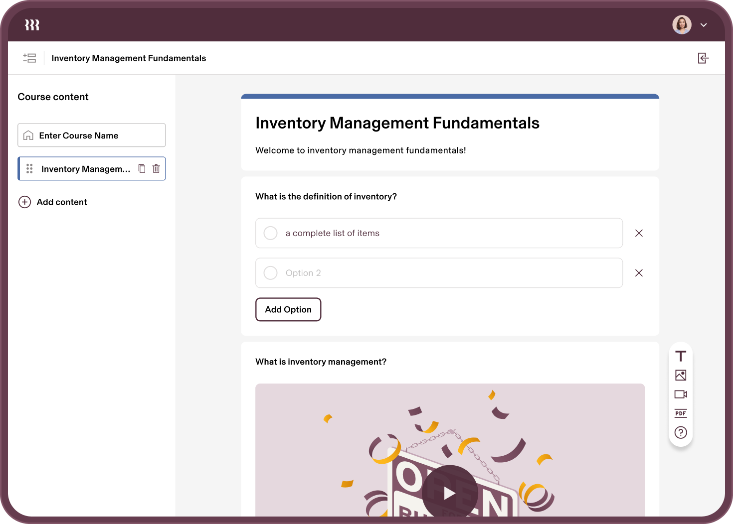Click the plus circle icon next to Add content

[24, 202]
